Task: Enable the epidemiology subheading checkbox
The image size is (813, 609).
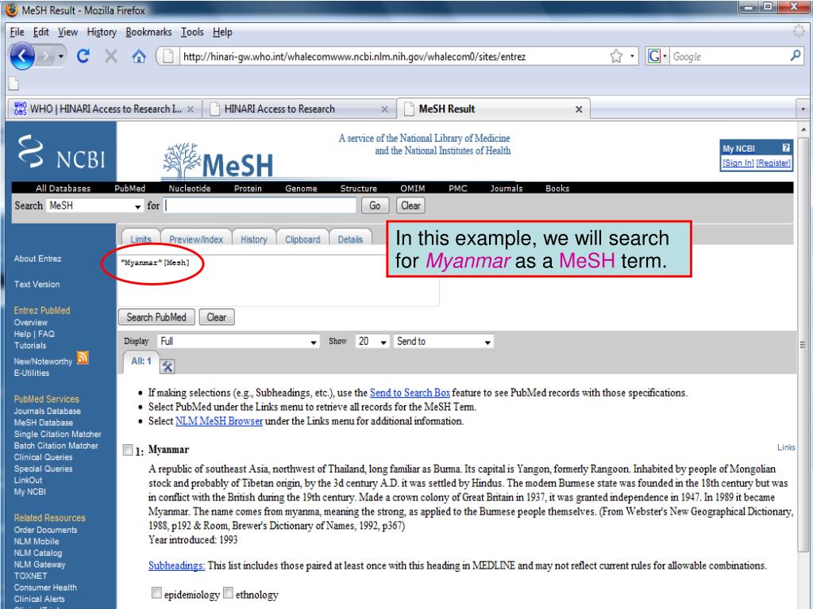Action: (156, 592)
